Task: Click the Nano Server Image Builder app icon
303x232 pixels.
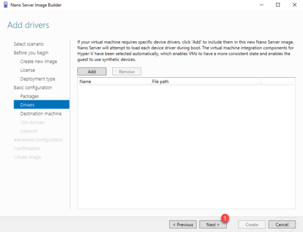Action: (6, 5)
